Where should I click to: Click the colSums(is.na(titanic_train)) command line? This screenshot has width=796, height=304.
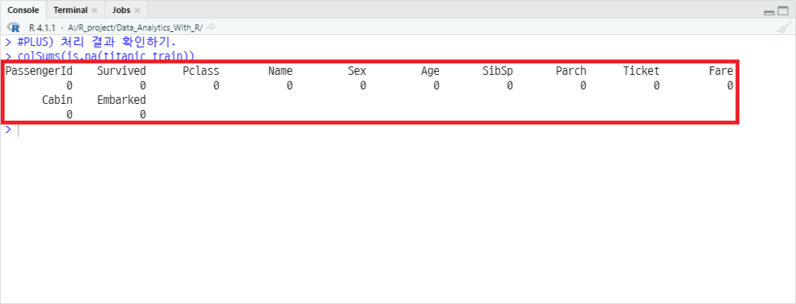106,55
